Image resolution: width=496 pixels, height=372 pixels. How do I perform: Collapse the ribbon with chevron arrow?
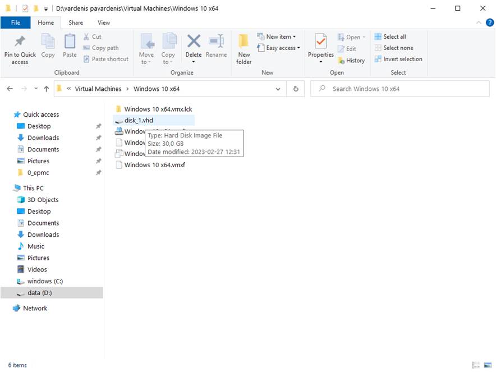point(479,22)
